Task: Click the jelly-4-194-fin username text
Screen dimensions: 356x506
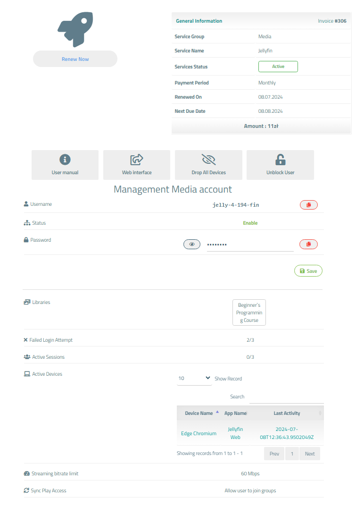Action: (x=236, y=205)
